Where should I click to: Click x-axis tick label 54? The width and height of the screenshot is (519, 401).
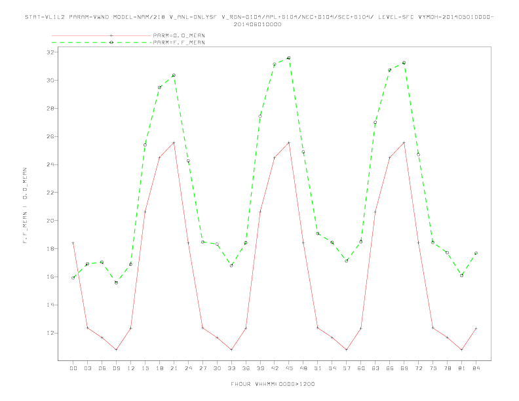point(332,368)
